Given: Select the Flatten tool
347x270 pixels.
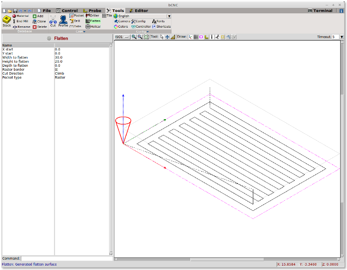Looking at the screenshot, I should pos(93,21).
